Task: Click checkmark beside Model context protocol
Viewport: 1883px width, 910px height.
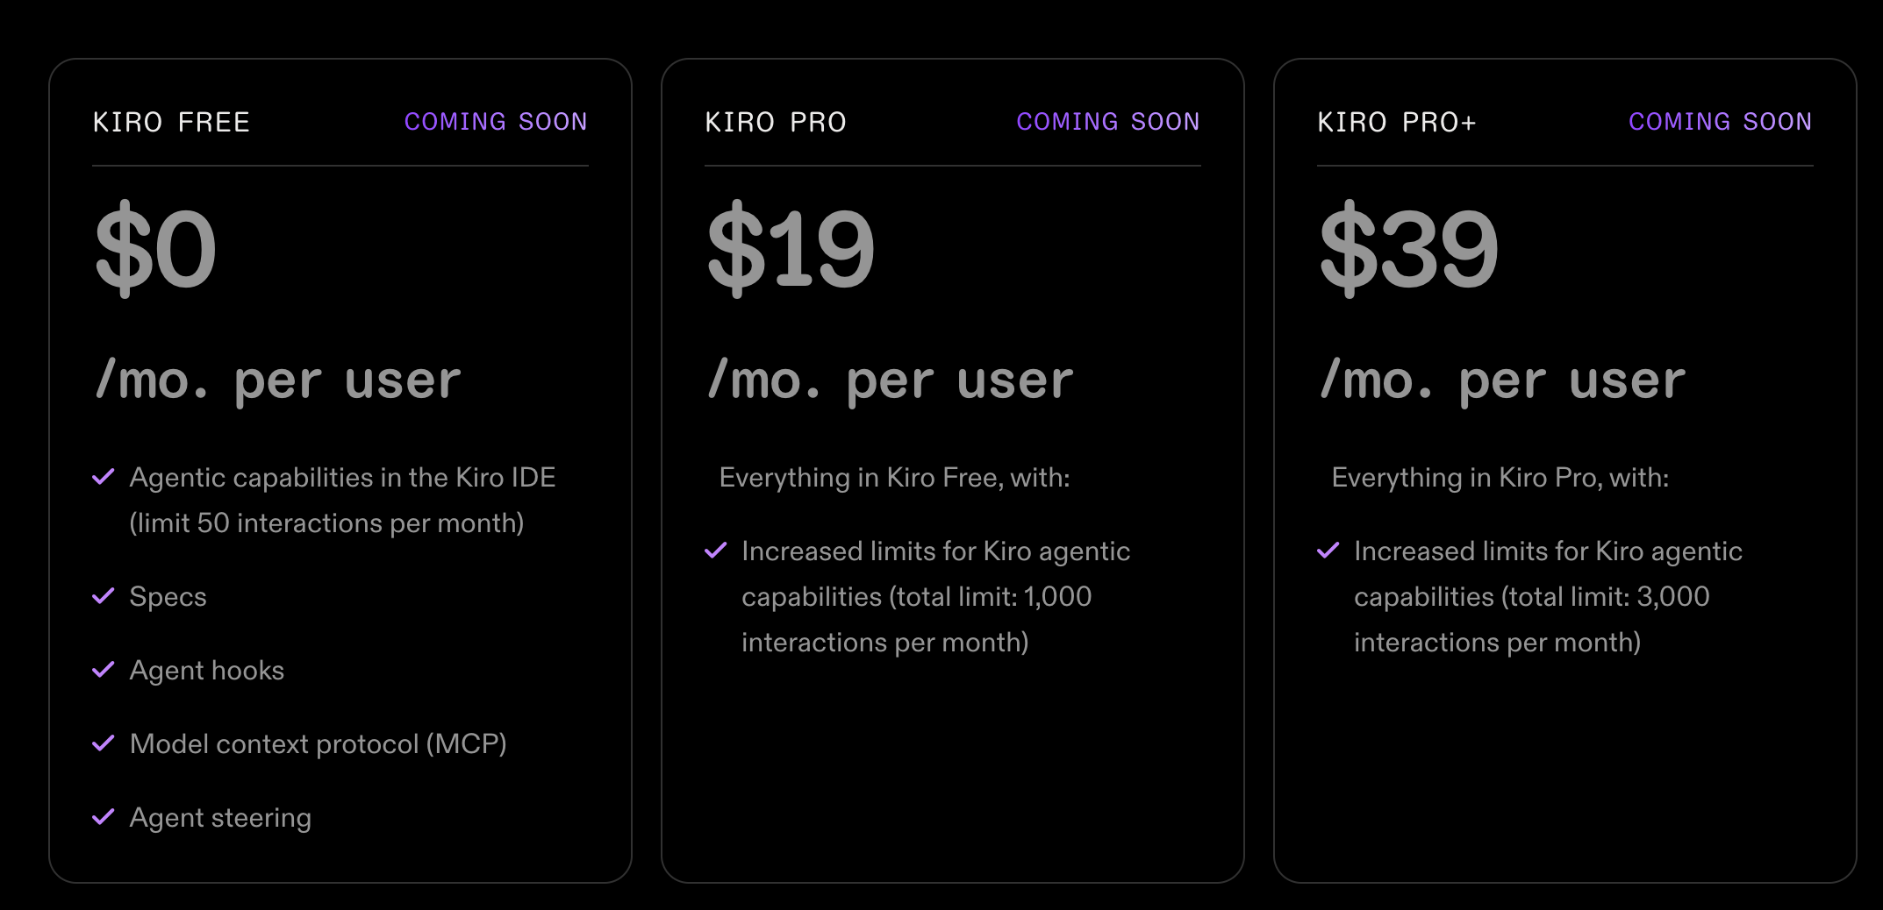Action: tap(104, 743)
